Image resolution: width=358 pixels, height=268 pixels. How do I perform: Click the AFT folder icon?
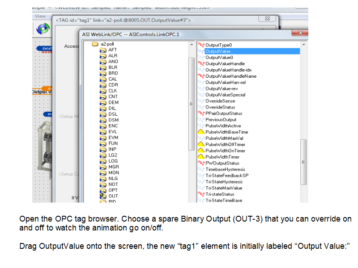(103, 50)
